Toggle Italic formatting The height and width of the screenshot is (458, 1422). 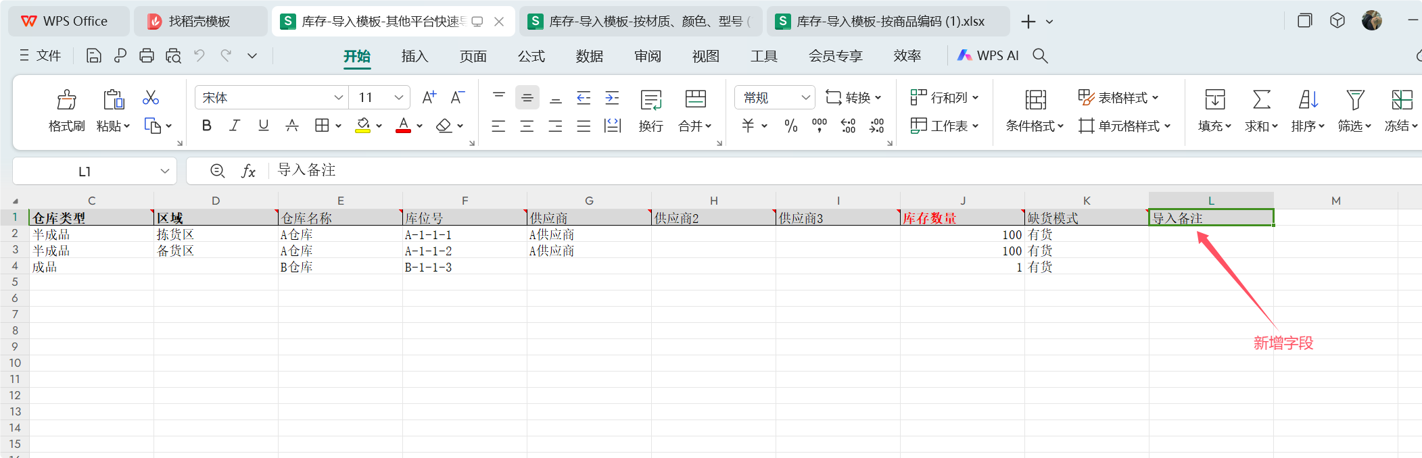coord(235,126)
